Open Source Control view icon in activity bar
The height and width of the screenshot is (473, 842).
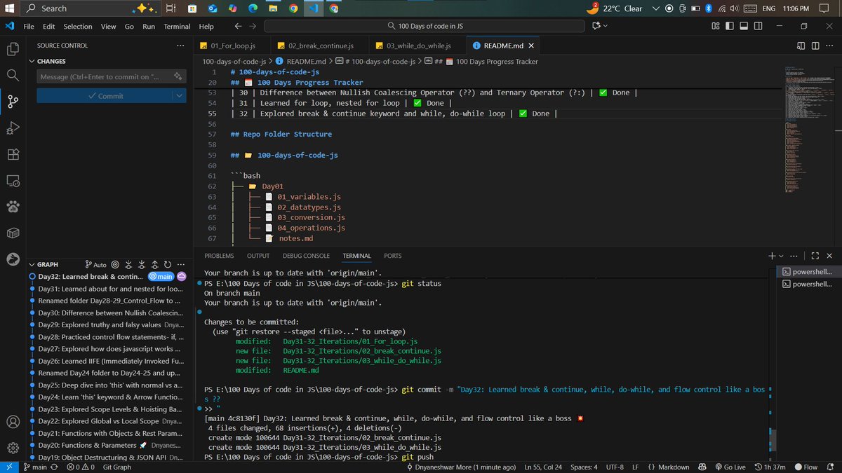click(x=13, y=101)
